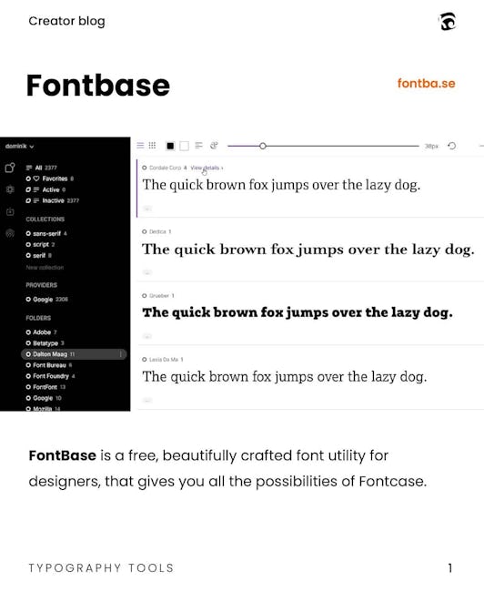Toggle activation circle for Favorites
The height and width of the screenshot is (592, 484).
coord(28,179)
